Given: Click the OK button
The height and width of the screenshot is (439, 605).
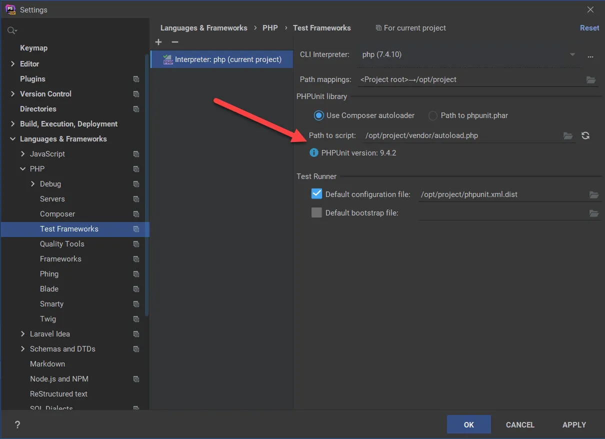Looking at the screenshot, I should [469, 424].
